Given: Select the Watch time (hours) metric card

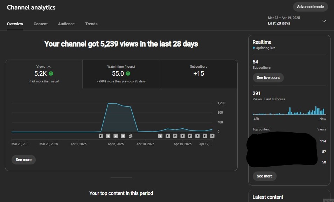Looking at the screenshot, I should (x=121, y=74).
